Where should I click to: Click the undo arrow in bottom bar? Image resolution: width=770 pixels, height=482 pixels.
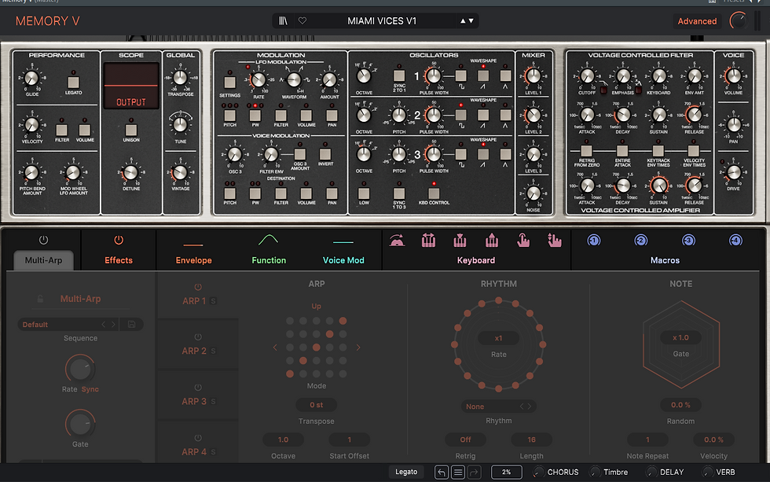(x=442, y=473)
